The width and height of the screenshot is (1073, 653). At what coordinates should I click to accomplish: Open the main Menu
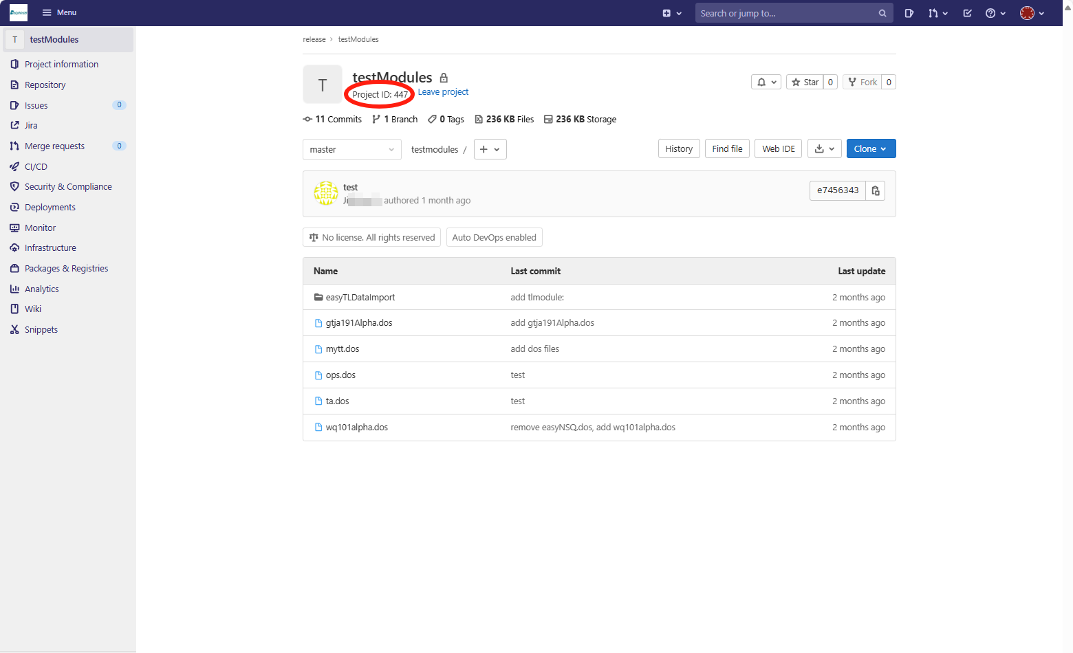59,12
